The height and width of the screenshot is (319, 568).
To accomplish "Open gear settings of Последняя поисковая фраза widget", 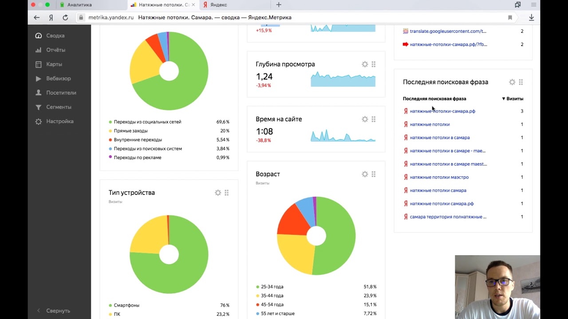I will pos(512,82).
